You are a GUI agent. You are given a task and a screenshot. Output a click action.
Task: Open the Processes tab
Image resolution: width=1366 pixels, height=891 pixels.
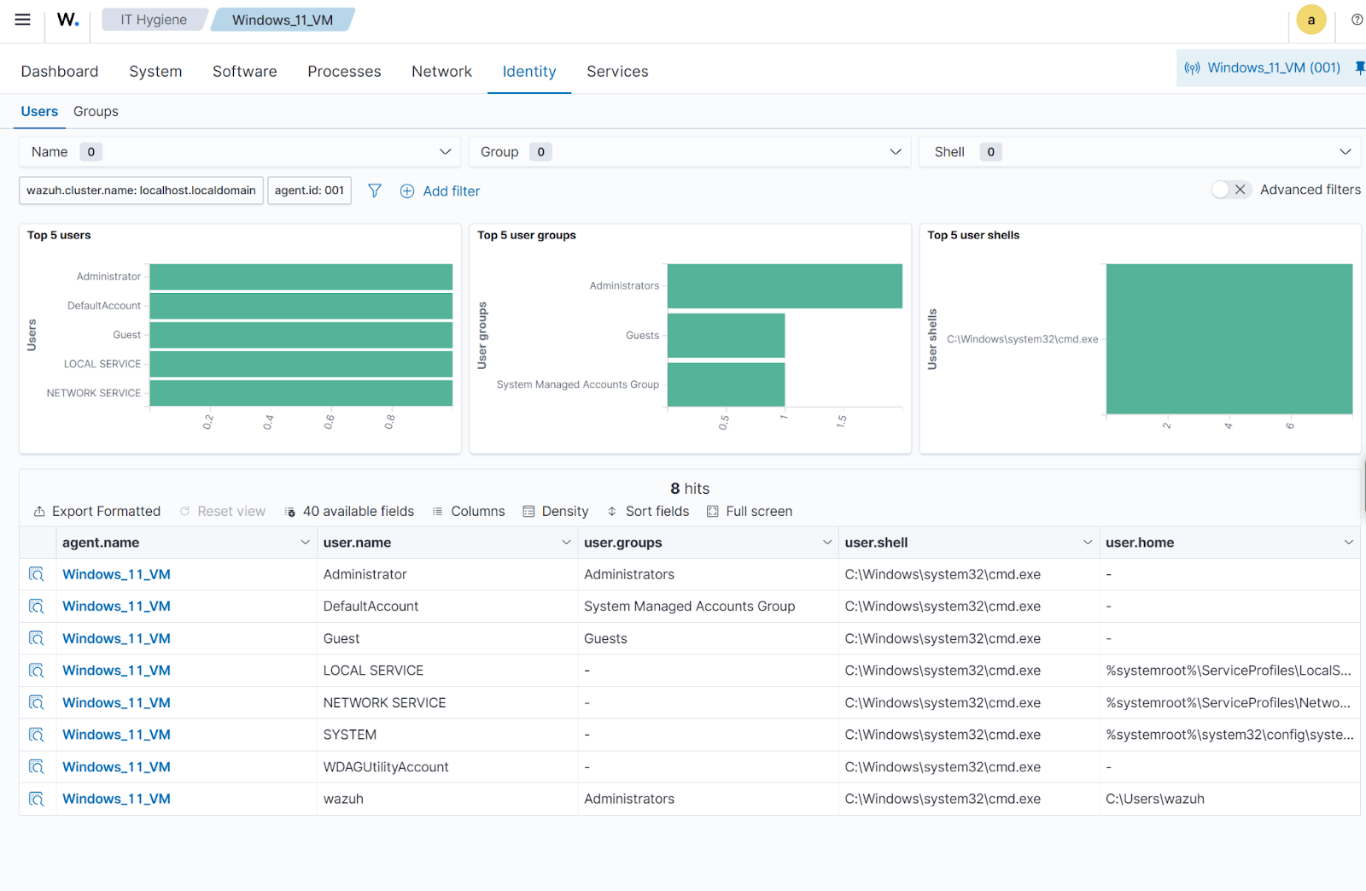click(344, 72)
